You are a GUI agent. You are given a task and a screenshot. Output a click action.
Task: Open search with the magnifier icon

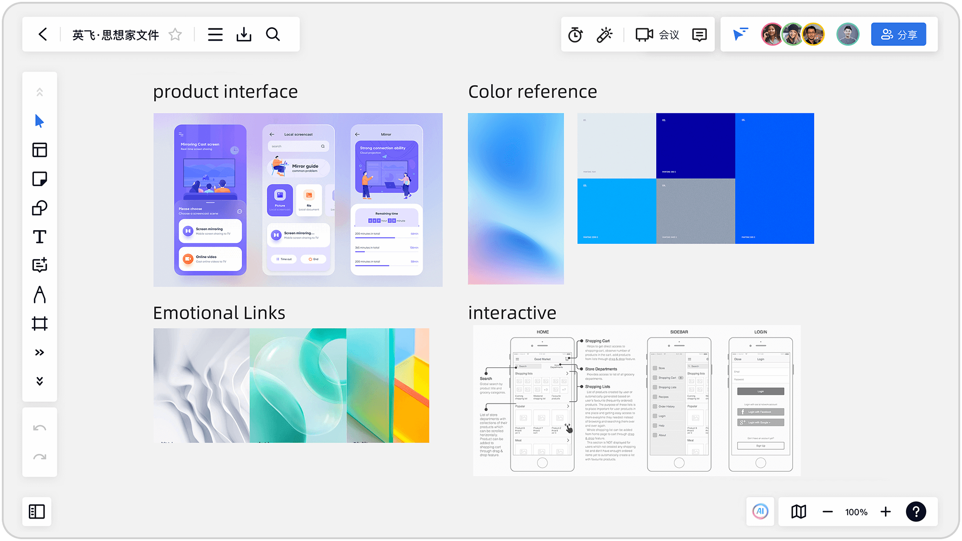coord(273,34)
